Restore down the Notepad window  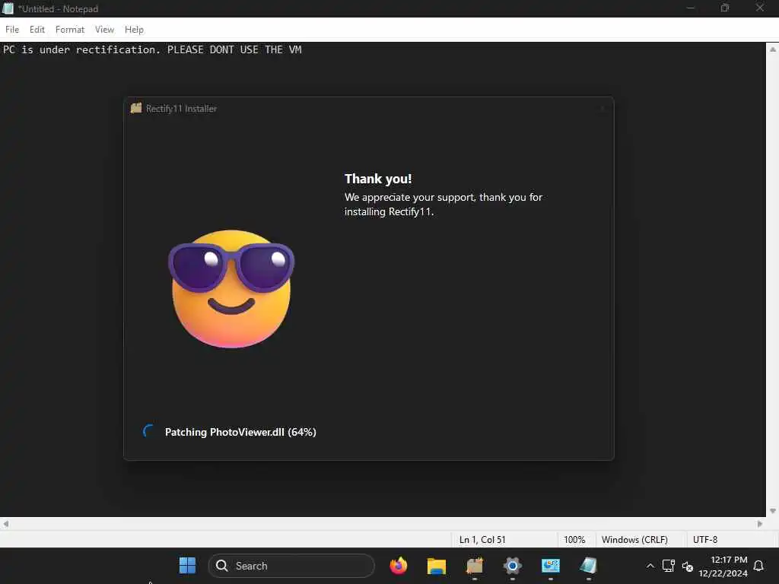[x=725, y=8]
